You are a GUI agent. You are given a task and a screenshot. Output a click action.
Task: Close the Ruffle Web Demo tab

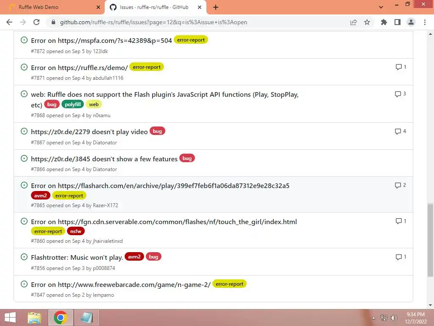98,7
